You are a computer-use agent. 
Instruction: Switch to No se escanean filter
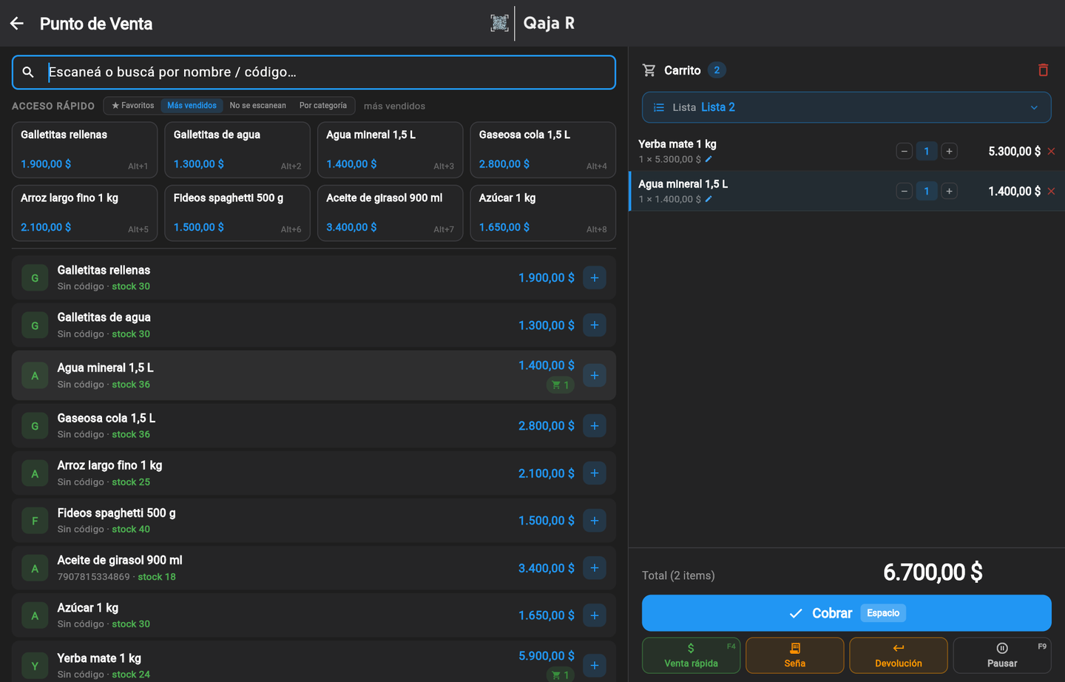point(257,106)
